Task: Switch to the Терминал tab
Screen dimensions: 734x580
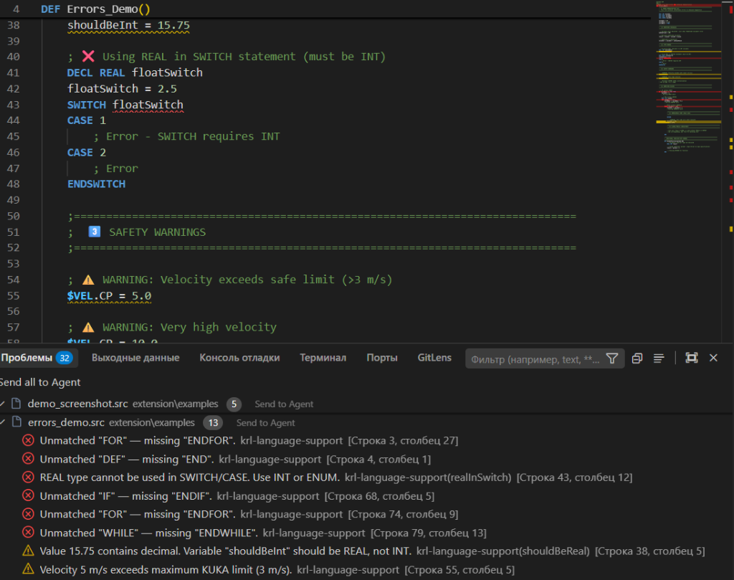Action: pos(323,358)
